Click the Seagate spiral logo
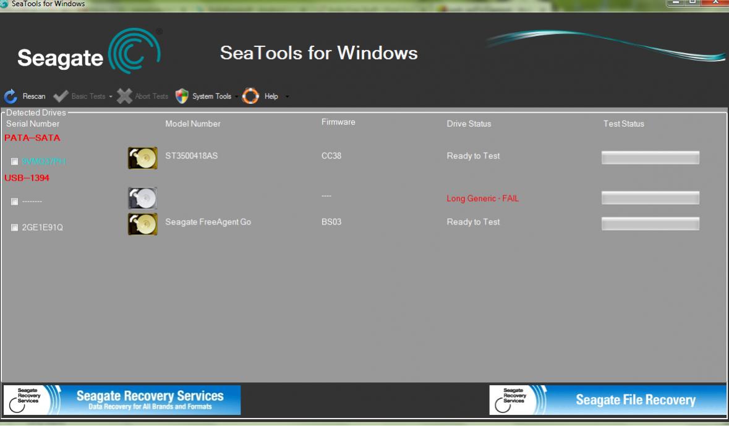The width and height of the screenshot is (729, 426). coord(135,51)
